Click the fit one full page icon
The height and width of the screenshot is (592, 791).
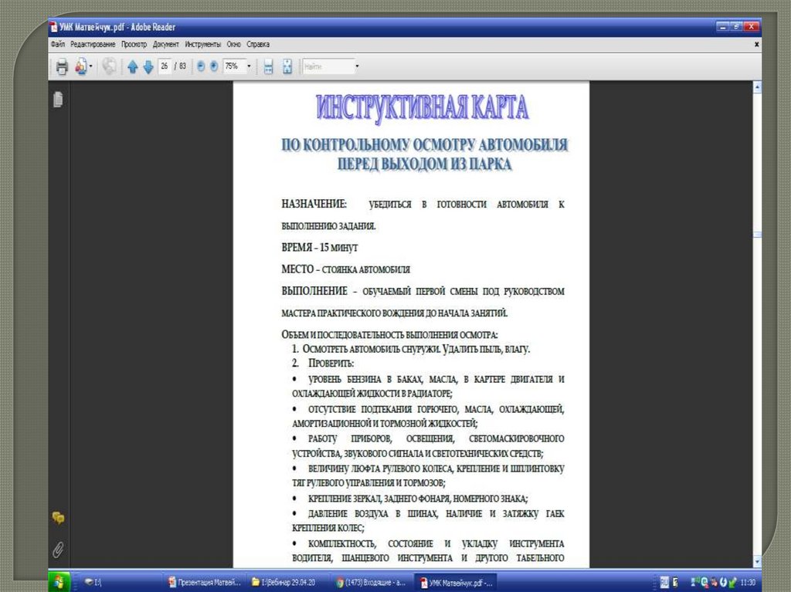coord(287,67)
